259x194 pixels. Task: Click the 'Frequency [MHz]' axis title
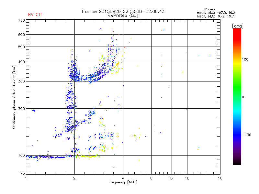(123, 182)
